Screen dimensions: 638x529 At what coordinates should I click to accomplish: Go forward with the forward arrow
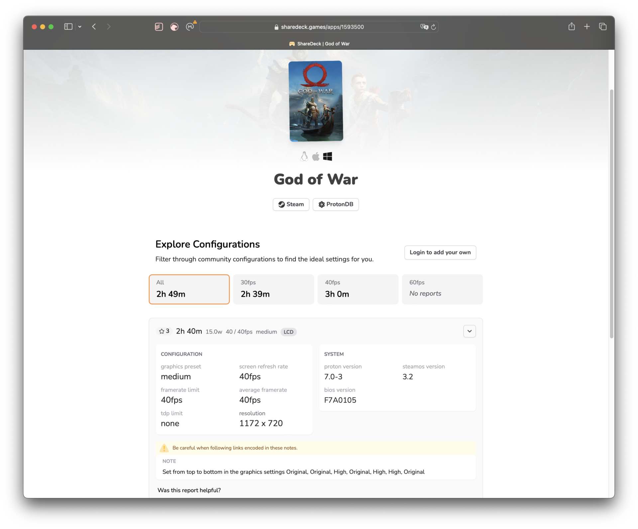[109, 27]
